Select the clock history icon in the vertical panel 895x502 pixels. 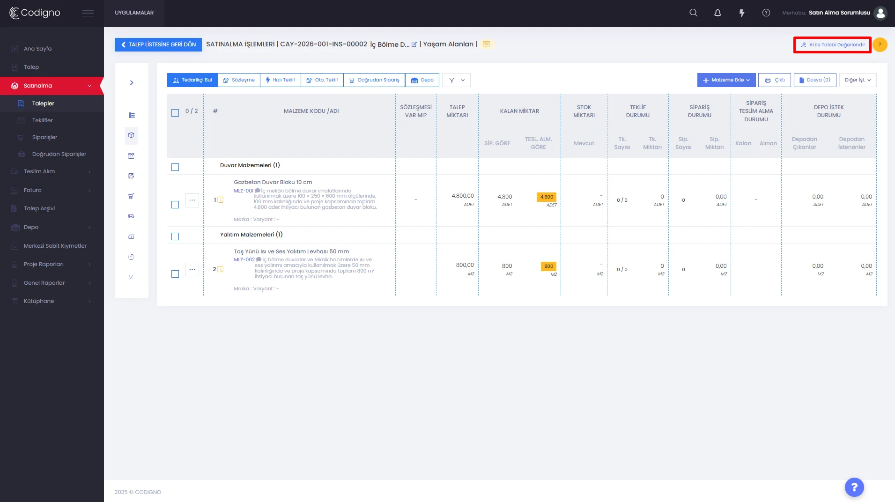click(x=132, y=257)
